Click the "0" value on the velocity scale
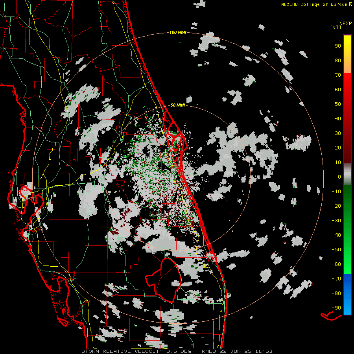 [x=339, y=177]
